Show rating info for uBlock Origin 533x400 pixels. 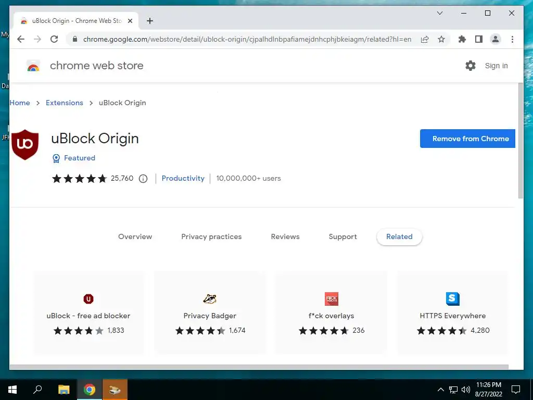[x=143, y=179]
